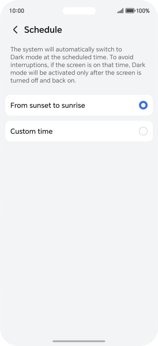
Task: Click the "Schedule" page title
Action: pos(43,30)
